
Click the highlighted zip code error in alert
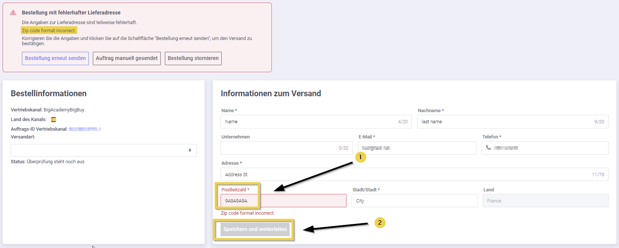tap(49, 31)
